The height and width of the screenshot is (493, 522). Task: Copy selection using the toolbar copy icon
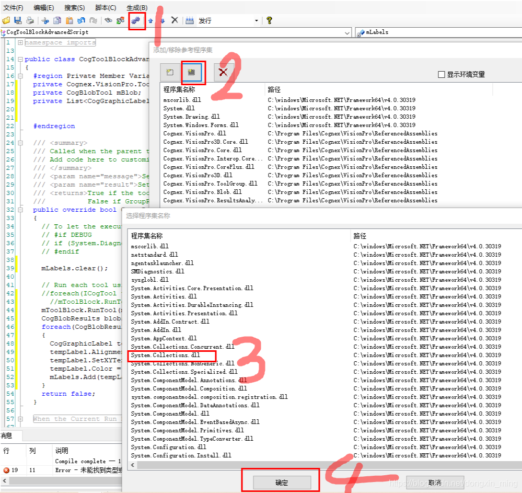tap(57, 21)
